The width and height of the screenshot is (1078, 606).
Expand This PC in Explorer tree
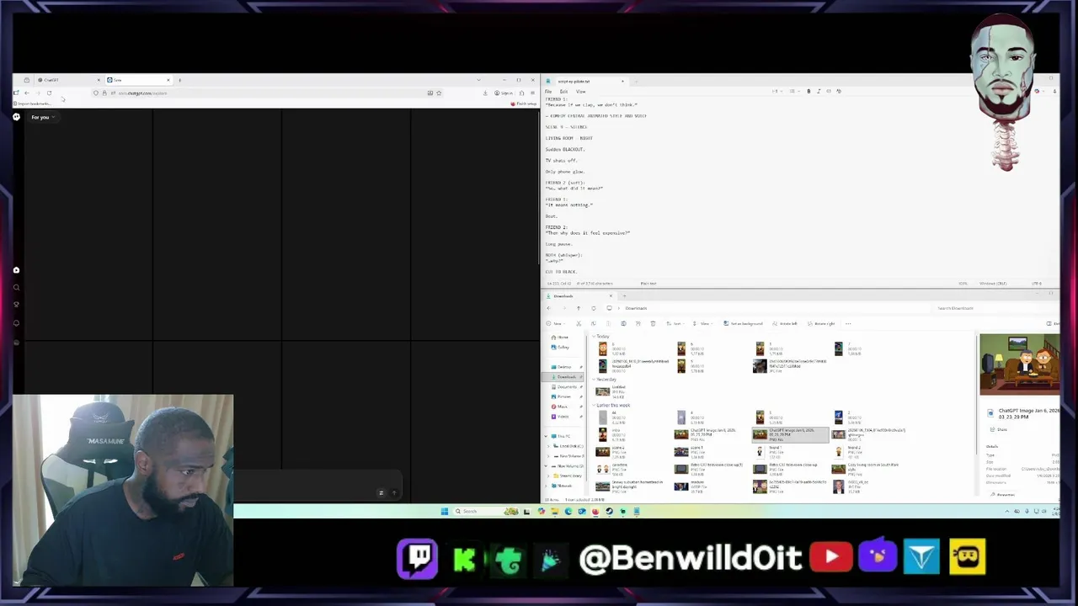546,436
